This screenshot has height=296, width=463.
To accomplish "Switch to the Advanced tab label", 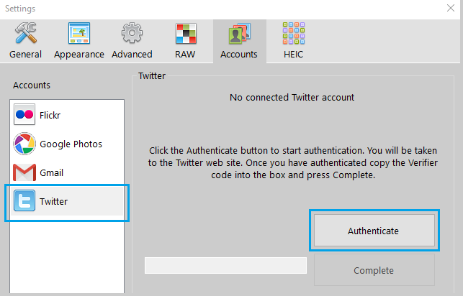I will (x=132, y=55).
